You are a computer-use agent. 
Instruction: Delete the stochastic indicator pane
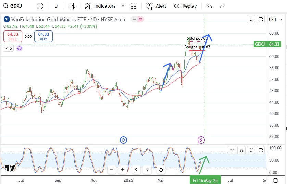(241, 150)
